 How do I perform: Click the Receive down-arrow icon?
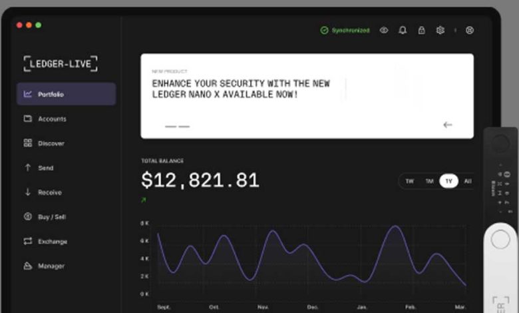tap(28, 192)
